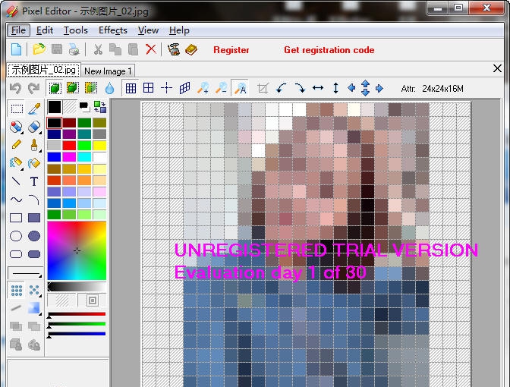
Task: Zoom out with magnifier minus icon
Action: pyautogui.click(x=222, y=88)
